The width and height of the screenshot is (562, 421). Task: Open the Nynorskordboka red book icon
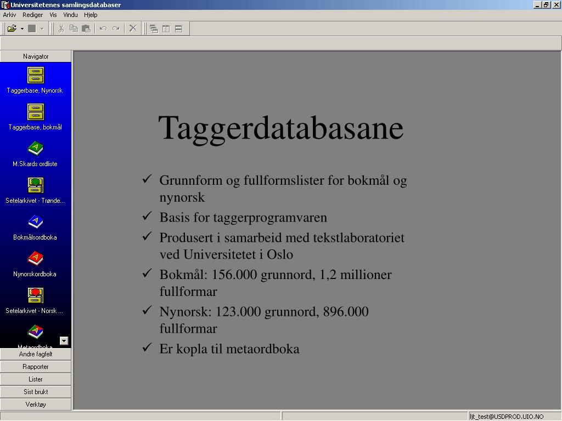point(36,259)
